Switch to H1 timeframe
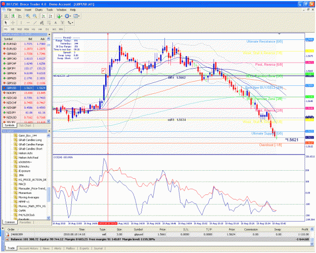The height and width of the screenshot is (253, 316). [x=33, y=29]
